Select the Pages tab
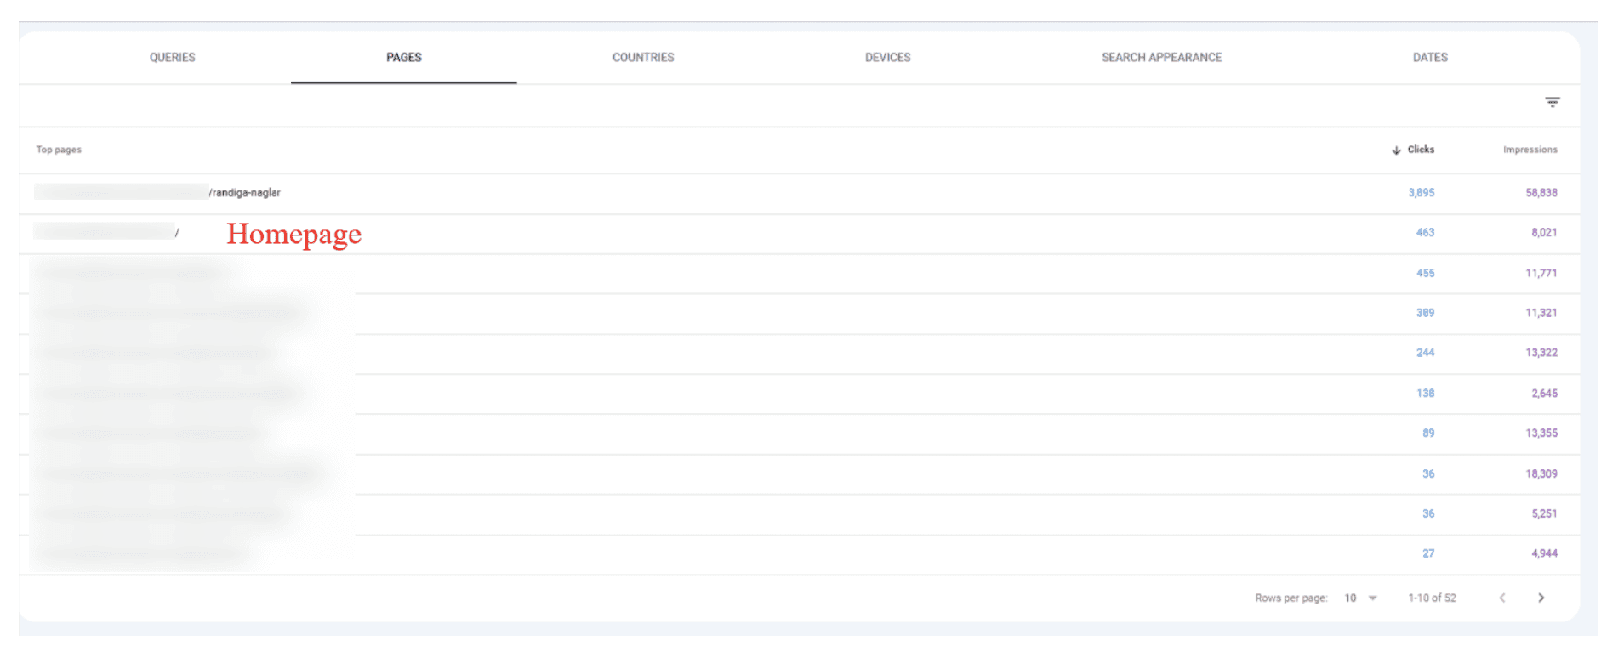 (403, 58)
